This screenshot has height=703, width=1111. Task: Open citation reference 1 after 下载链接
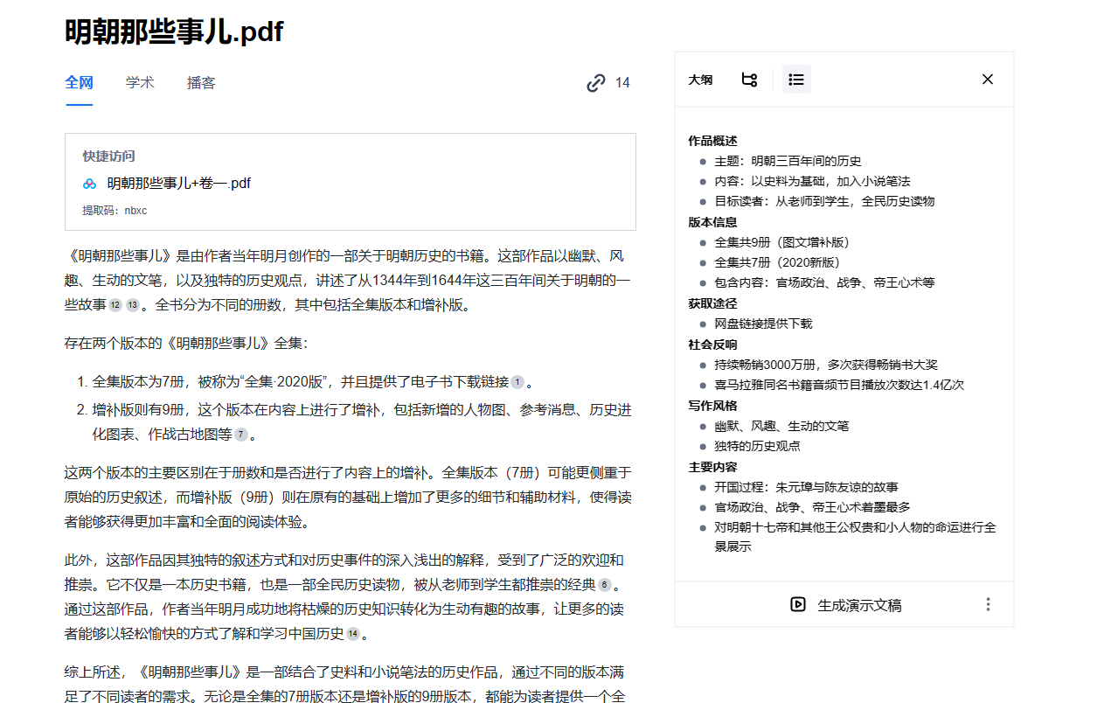coord(517,382)
